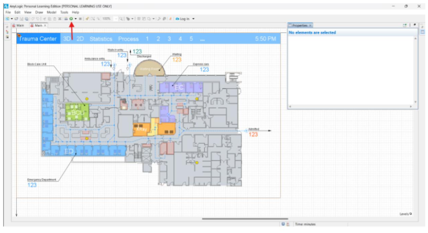Click the Zoom in magnifier icon
This screenshot has width=428, height=233.
(121, 19)
